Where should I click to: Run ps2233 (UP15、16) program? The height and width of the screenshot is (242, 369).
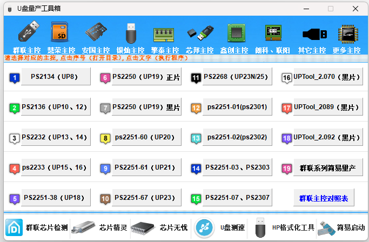[x=56, y=167]
